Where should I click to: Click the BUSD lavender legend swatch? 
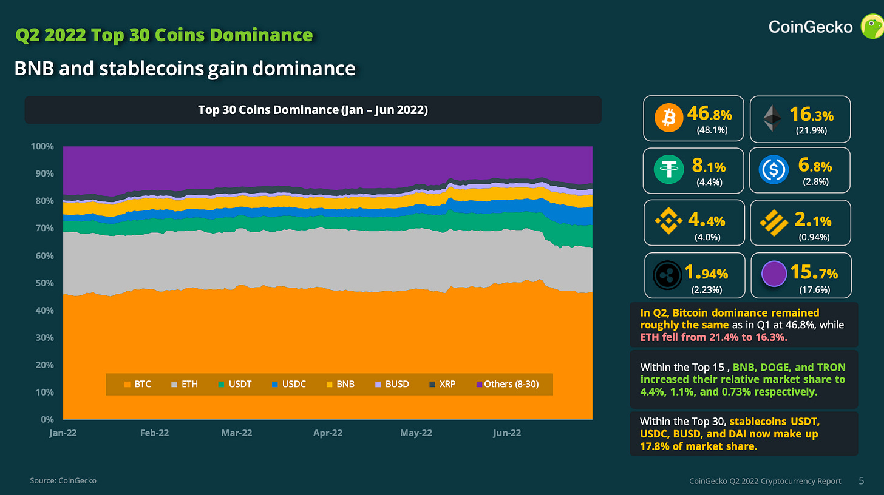pos(379,384)
